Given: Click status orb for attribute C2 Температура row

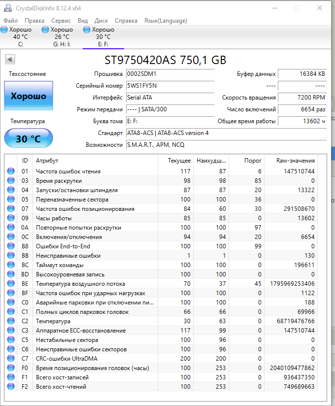Looking at the screenshot, I should pos(11,321).
